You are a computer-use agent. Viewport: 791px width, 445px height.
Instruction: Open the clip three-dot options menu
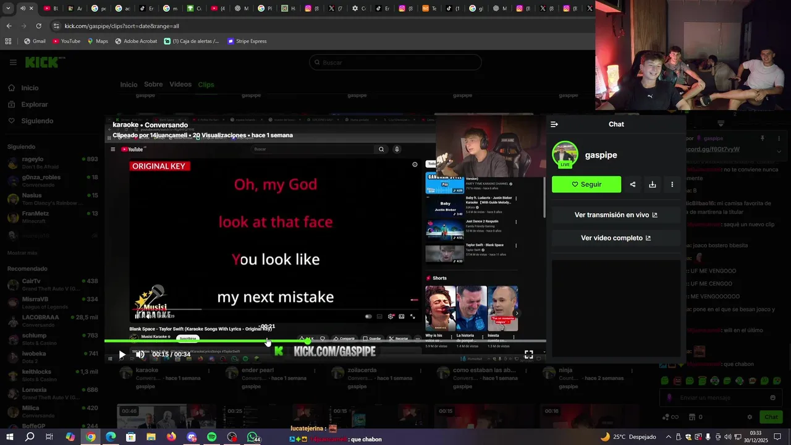click(672, 184)
